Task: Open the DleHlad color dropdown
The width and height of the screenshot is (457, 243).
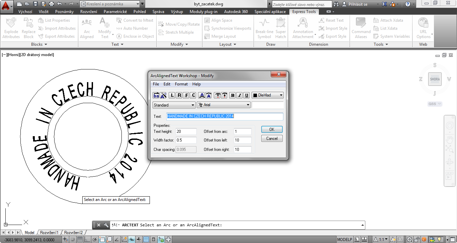Action: point(268,95)
